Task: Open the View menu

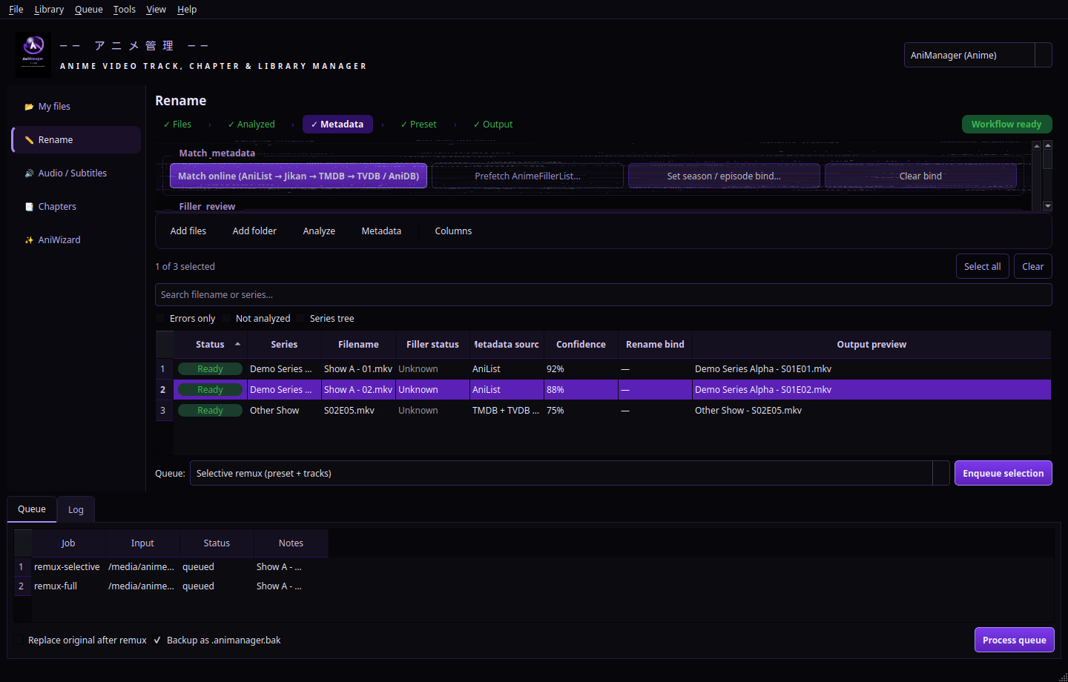Action: click(x=156, y=10)
